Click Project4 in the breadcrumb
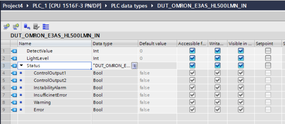Image resolution: width=285 pixels, height=124 pixels. [x=13, y=6]
